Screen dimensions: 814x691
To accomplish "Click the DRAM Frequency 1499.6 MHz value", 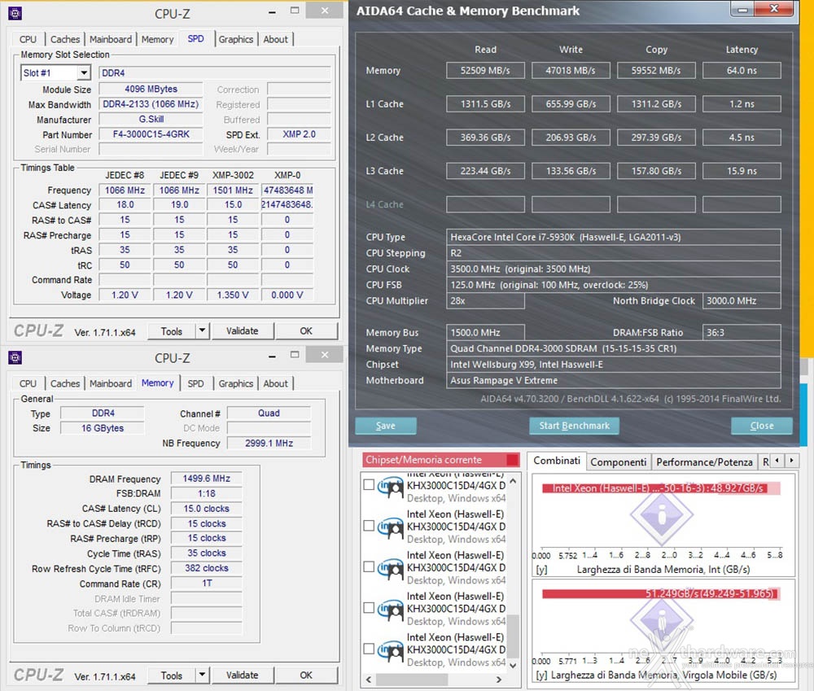I will click(207, 479).
